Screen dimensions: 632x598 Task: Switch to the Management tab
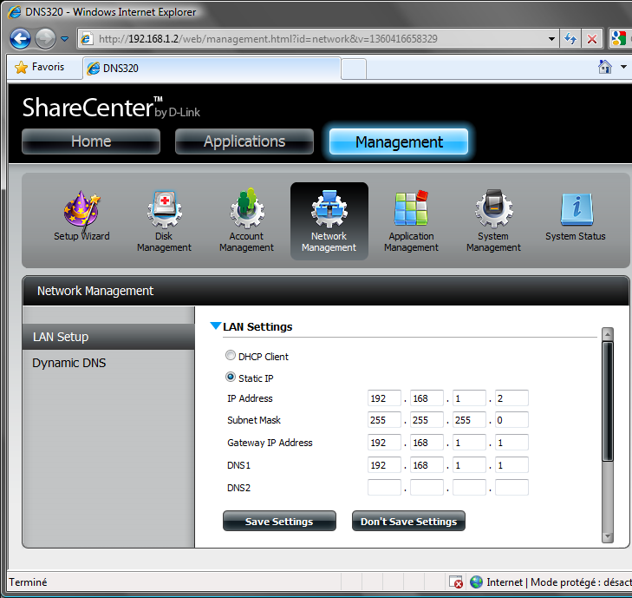pos(399,141)
